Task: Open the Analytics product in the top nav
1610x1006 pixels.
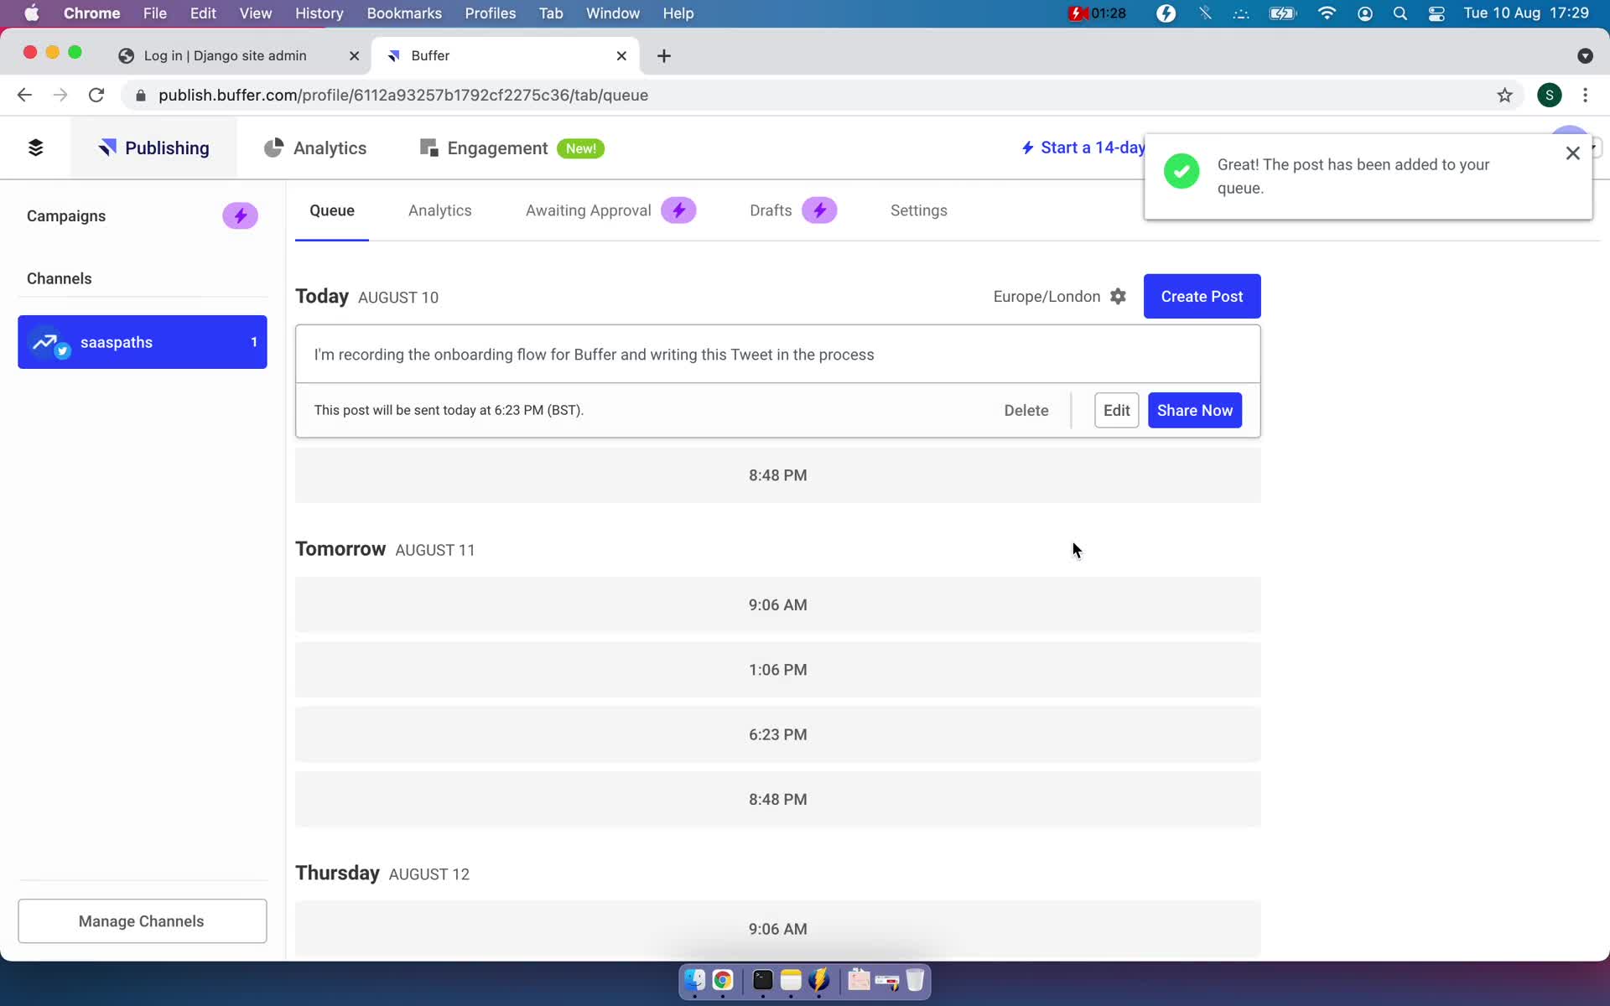Action: [x=315, y=148]
